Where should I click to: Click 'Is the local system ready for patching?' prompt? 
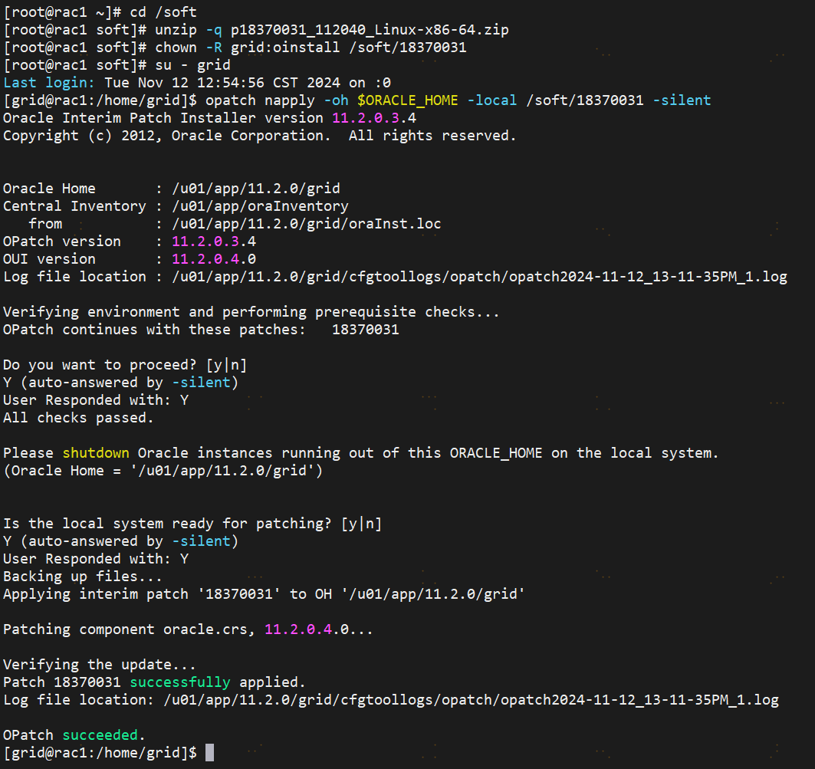(192, 524)
